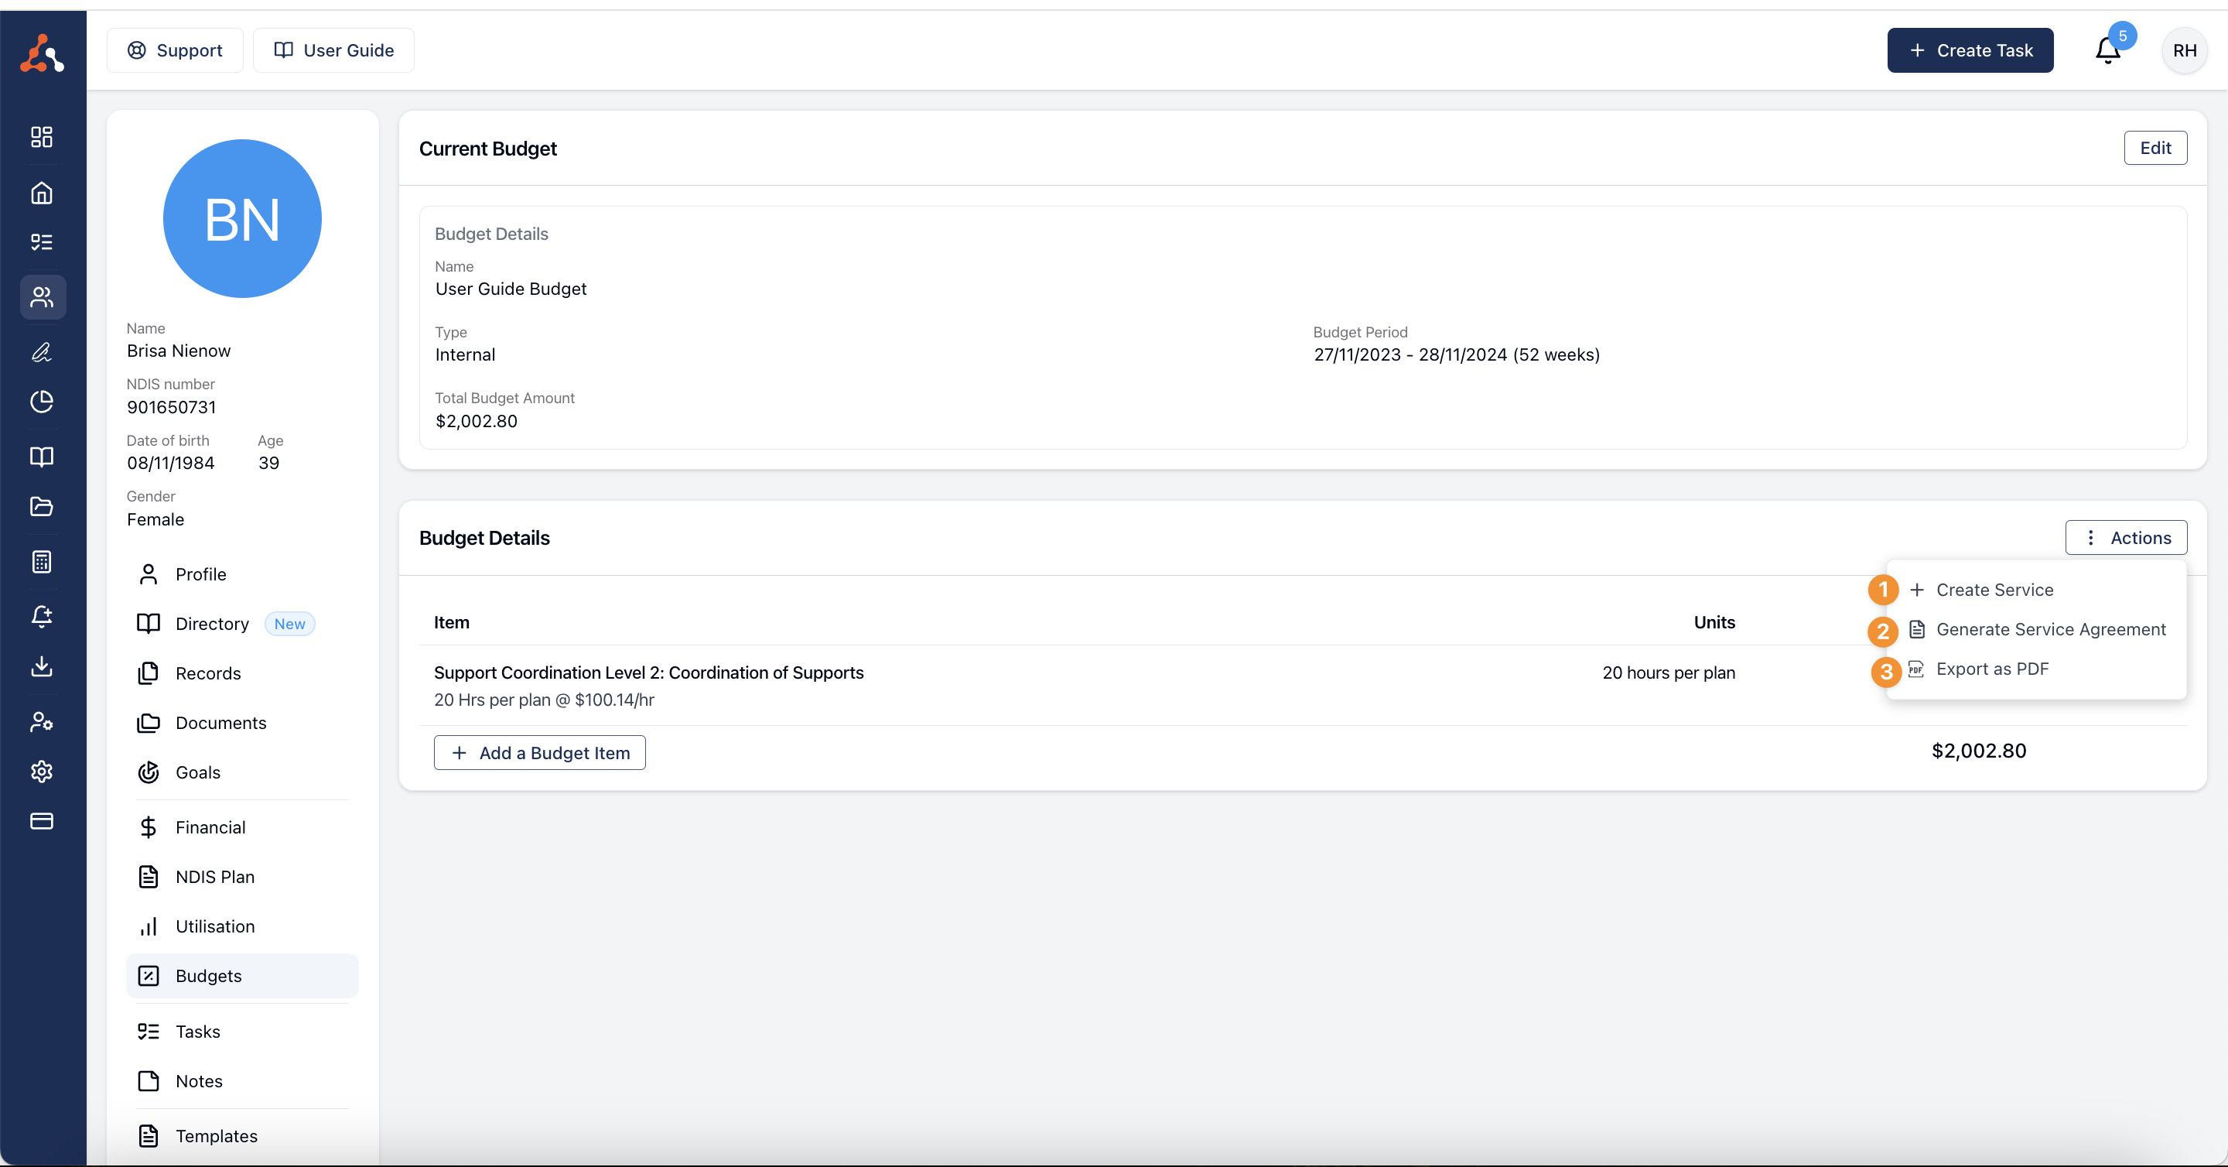Open the download icon in sidebar
This screenshot has width=2228, height=1167.
click(42, 666)
